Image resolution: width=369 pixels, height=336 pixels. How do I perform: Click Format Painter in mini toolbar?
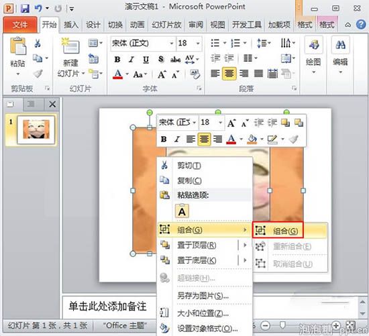[294, 139]
